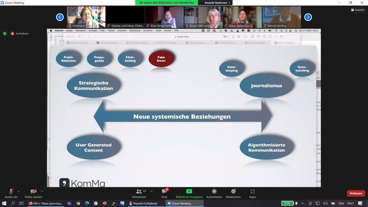Open Reaktionen emoji reactions
Image resolution: width=368 pixels, height=207 pixels.
click(x=233, y=192)
